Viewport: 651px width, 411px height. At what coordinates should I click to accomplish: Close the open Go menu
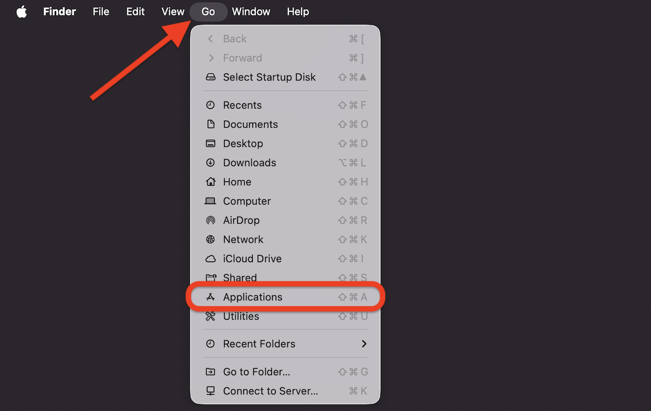coord(208,11)
